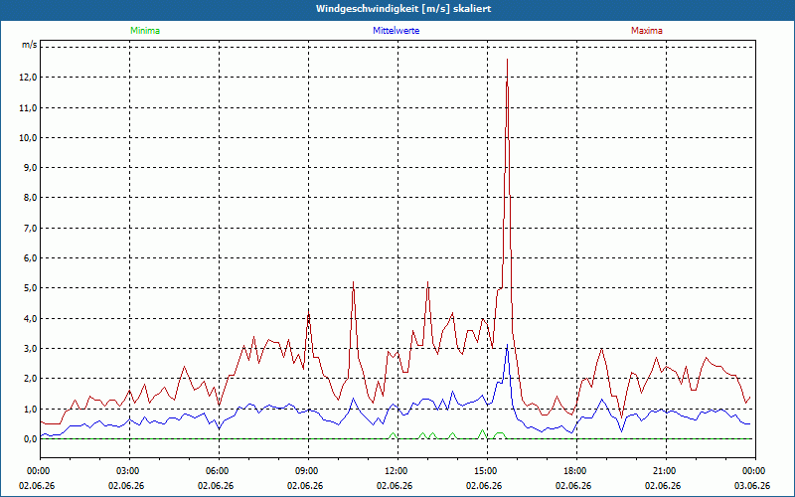This screenshot has width=795, height=497.
Task: Click the '10,0' y-axis value
Action: point(29,137)
